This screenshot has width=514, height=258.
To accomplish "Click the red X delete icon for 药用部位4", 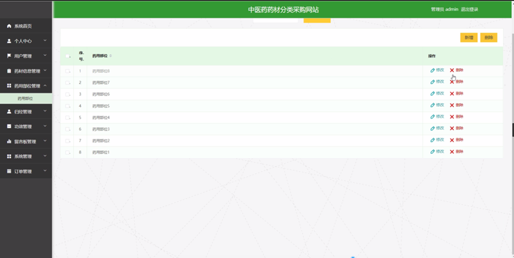I will click(452, 117).
